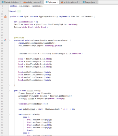This screenshot has height=136, width=118.
Task: Click the btn3 = findViewById line
Action: (35, 64)
